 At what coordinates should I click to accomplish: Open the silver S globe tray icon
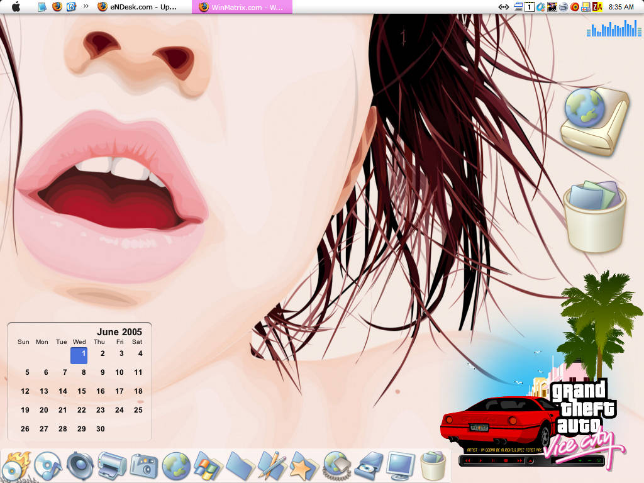pyautogui.click(x=563, y=7)
